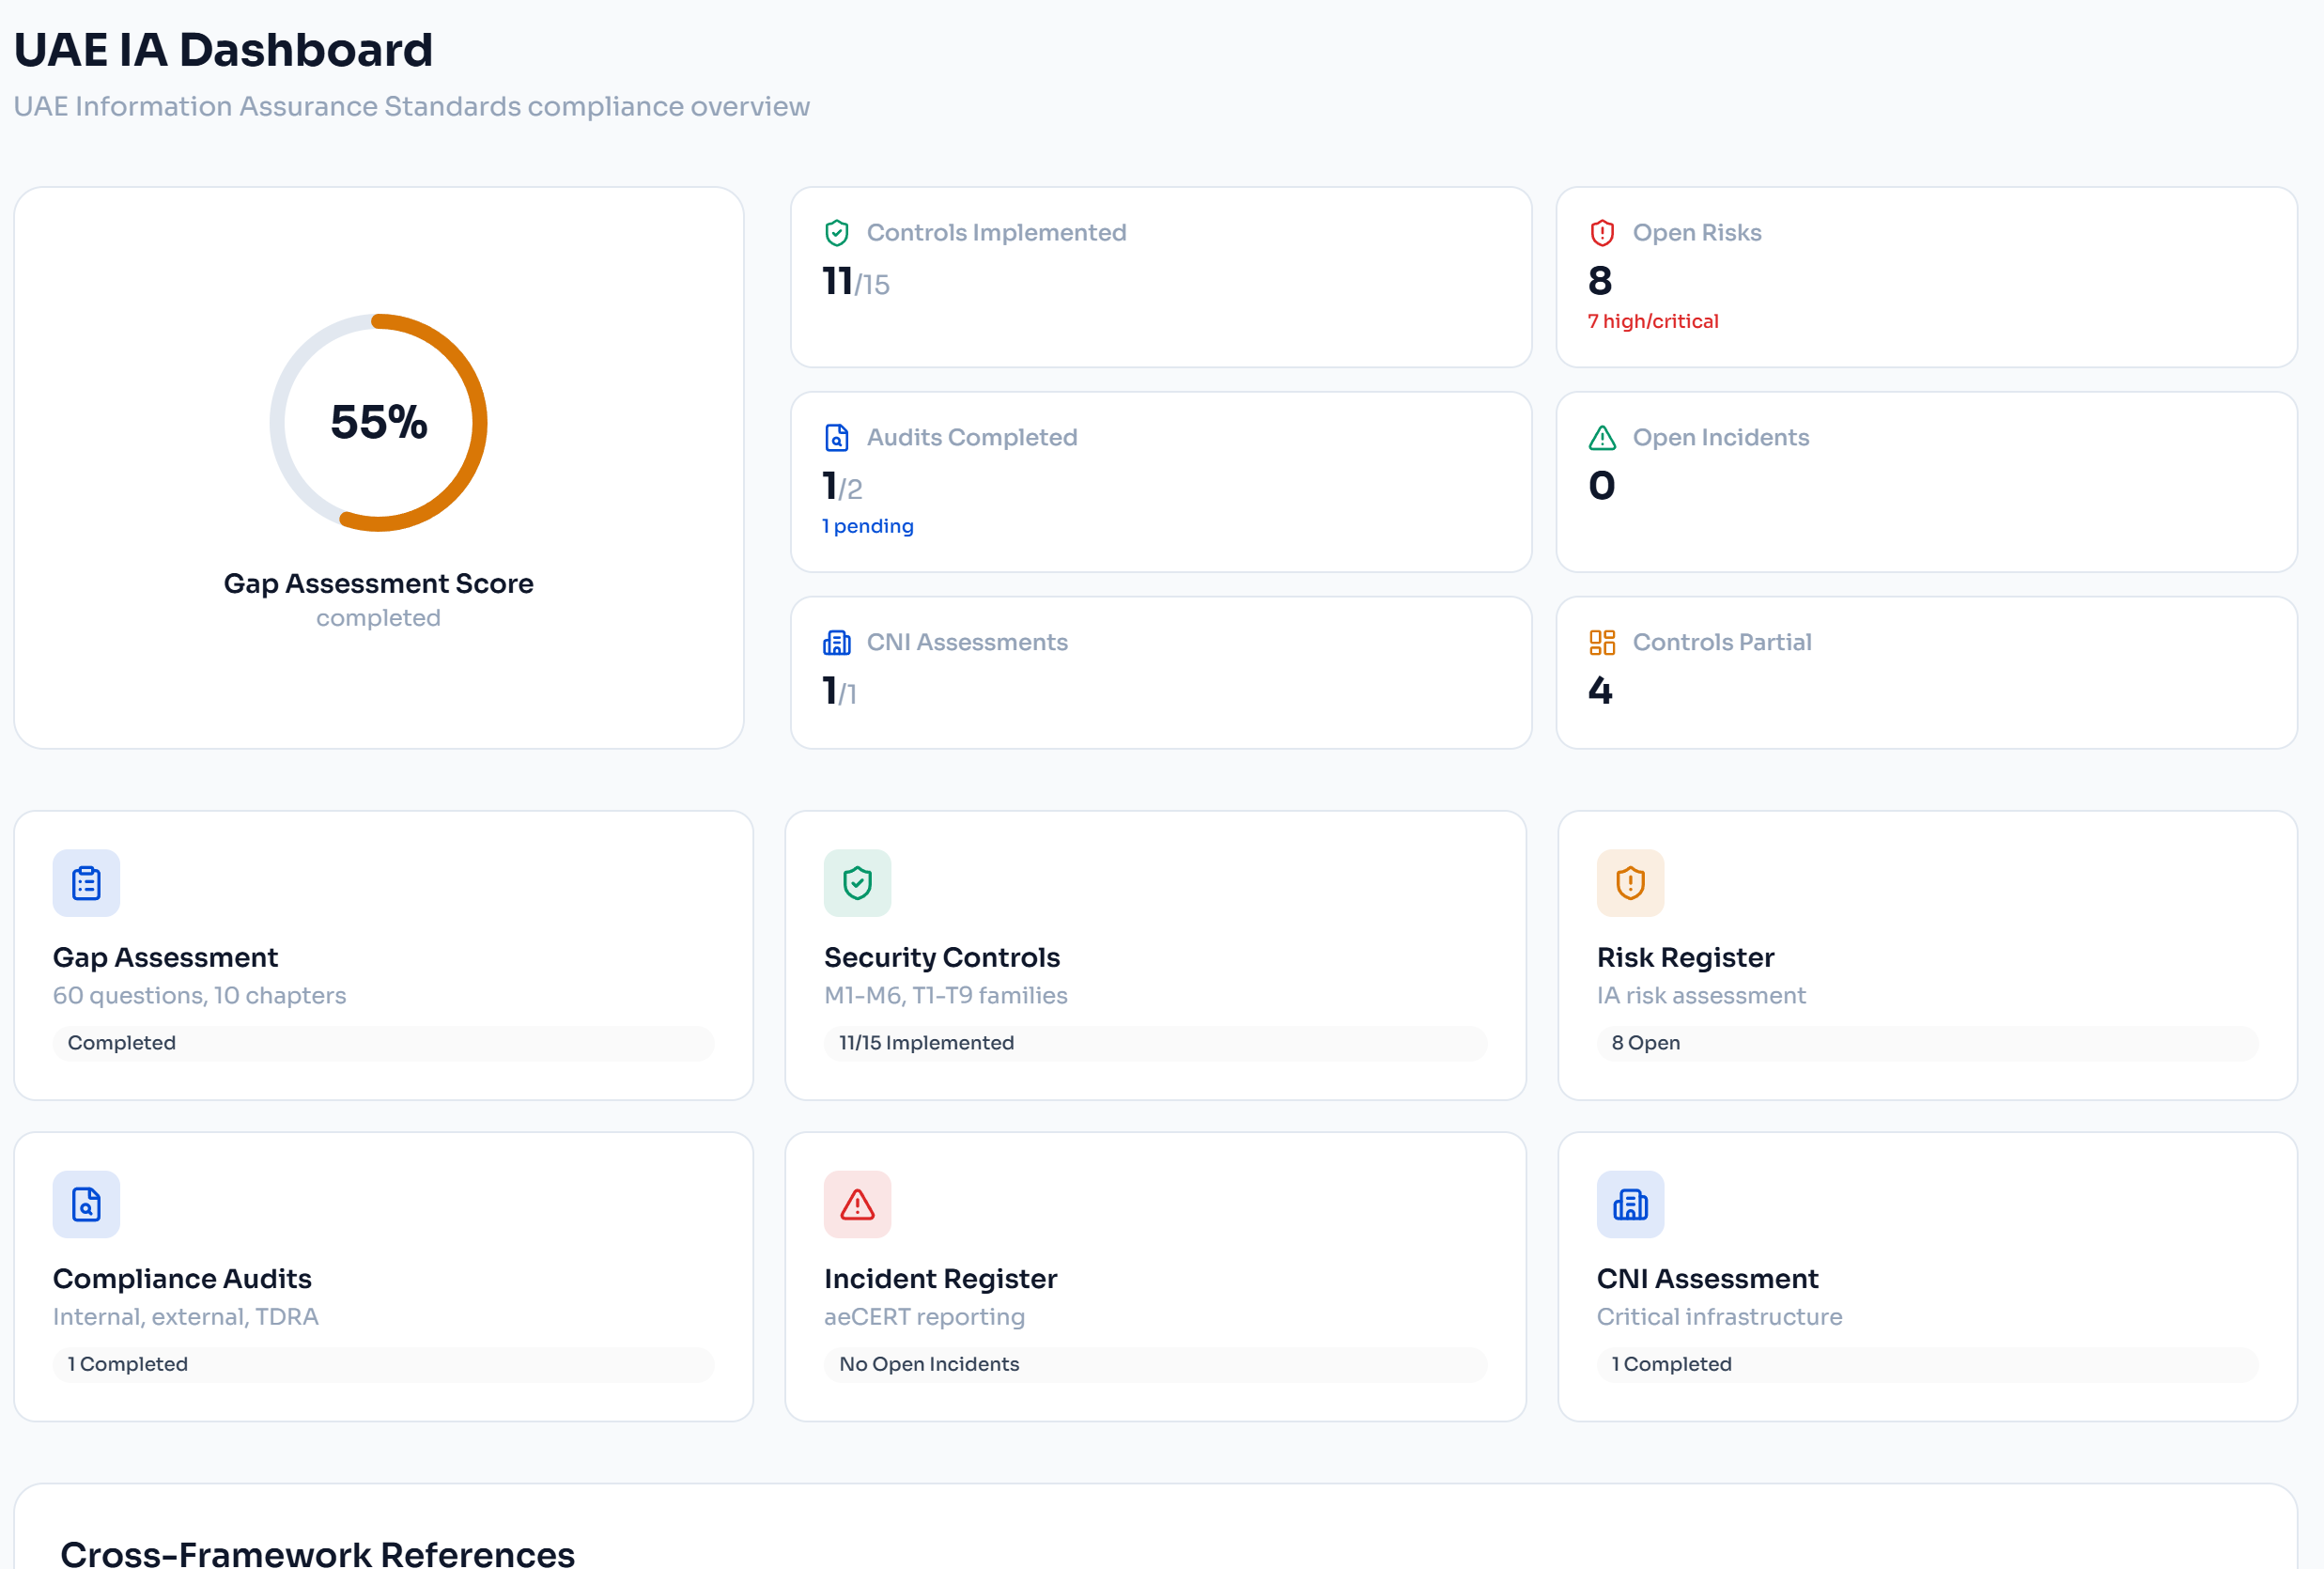Click the Open Incidents triangle icon
This screenshot has height=1569, width=2324.
click(x=1602, y=438)
